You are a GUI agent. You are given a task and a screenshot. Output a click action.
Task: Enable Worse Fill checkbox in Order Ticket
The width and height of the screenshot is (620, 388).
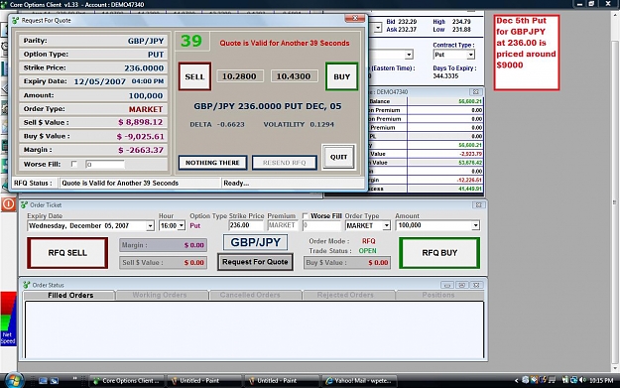tap(305, 216)
